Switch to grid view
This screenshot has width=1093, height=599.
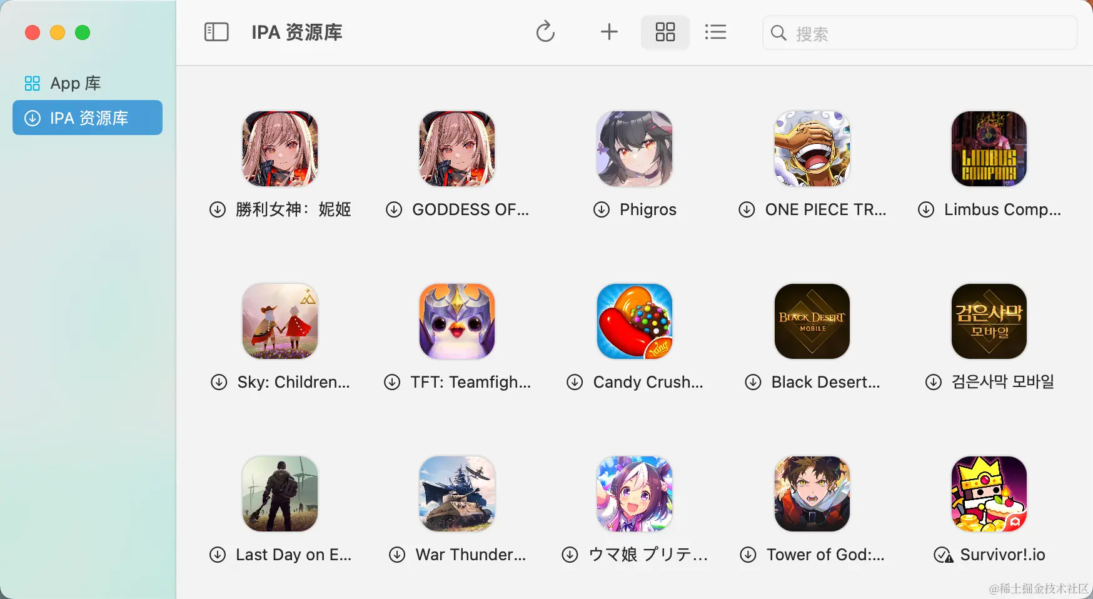click(x=665, y=32)
